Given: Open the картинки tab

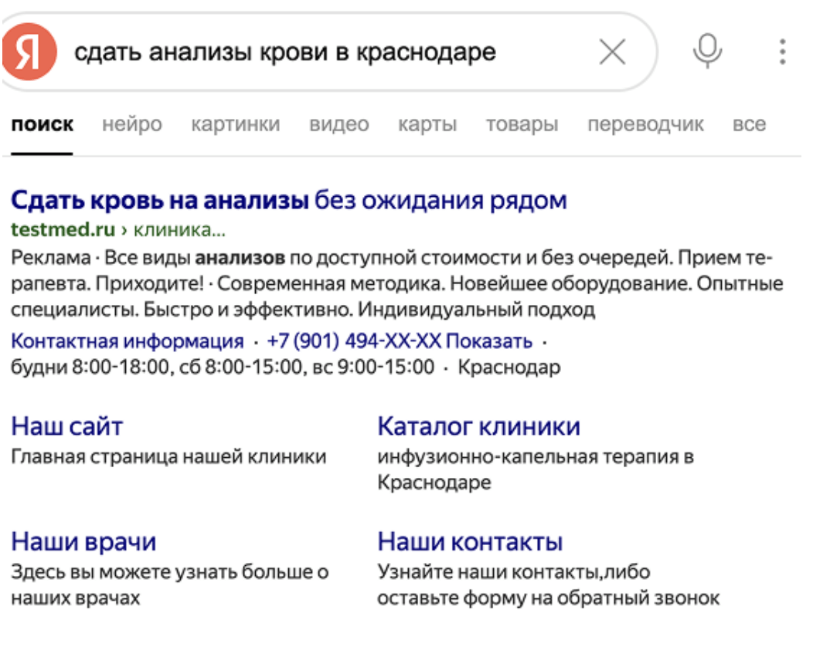Looking at the screenshot, I should coord(236,124).
